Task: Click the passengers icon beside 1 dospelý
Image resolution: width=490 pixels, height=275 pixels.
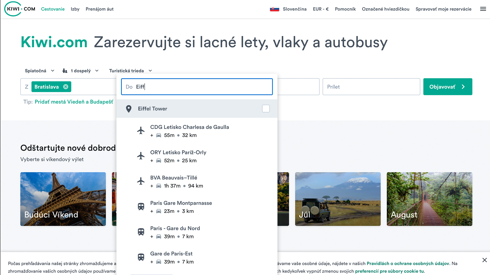Action: (65, 71)
